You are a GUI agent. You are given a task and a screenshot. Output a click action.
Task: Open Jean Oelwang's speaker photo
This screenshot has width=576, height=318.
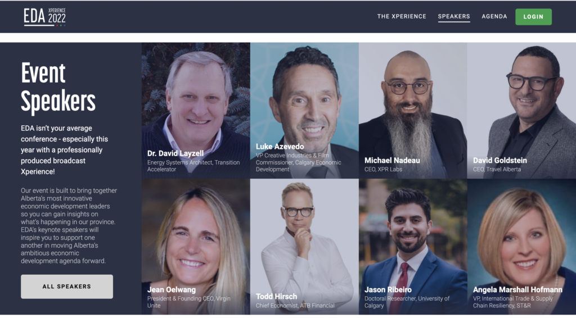pos(196,247)
